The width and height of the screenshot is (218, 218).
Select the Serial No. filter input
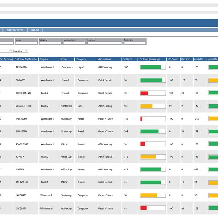click(x=134, y=43)
